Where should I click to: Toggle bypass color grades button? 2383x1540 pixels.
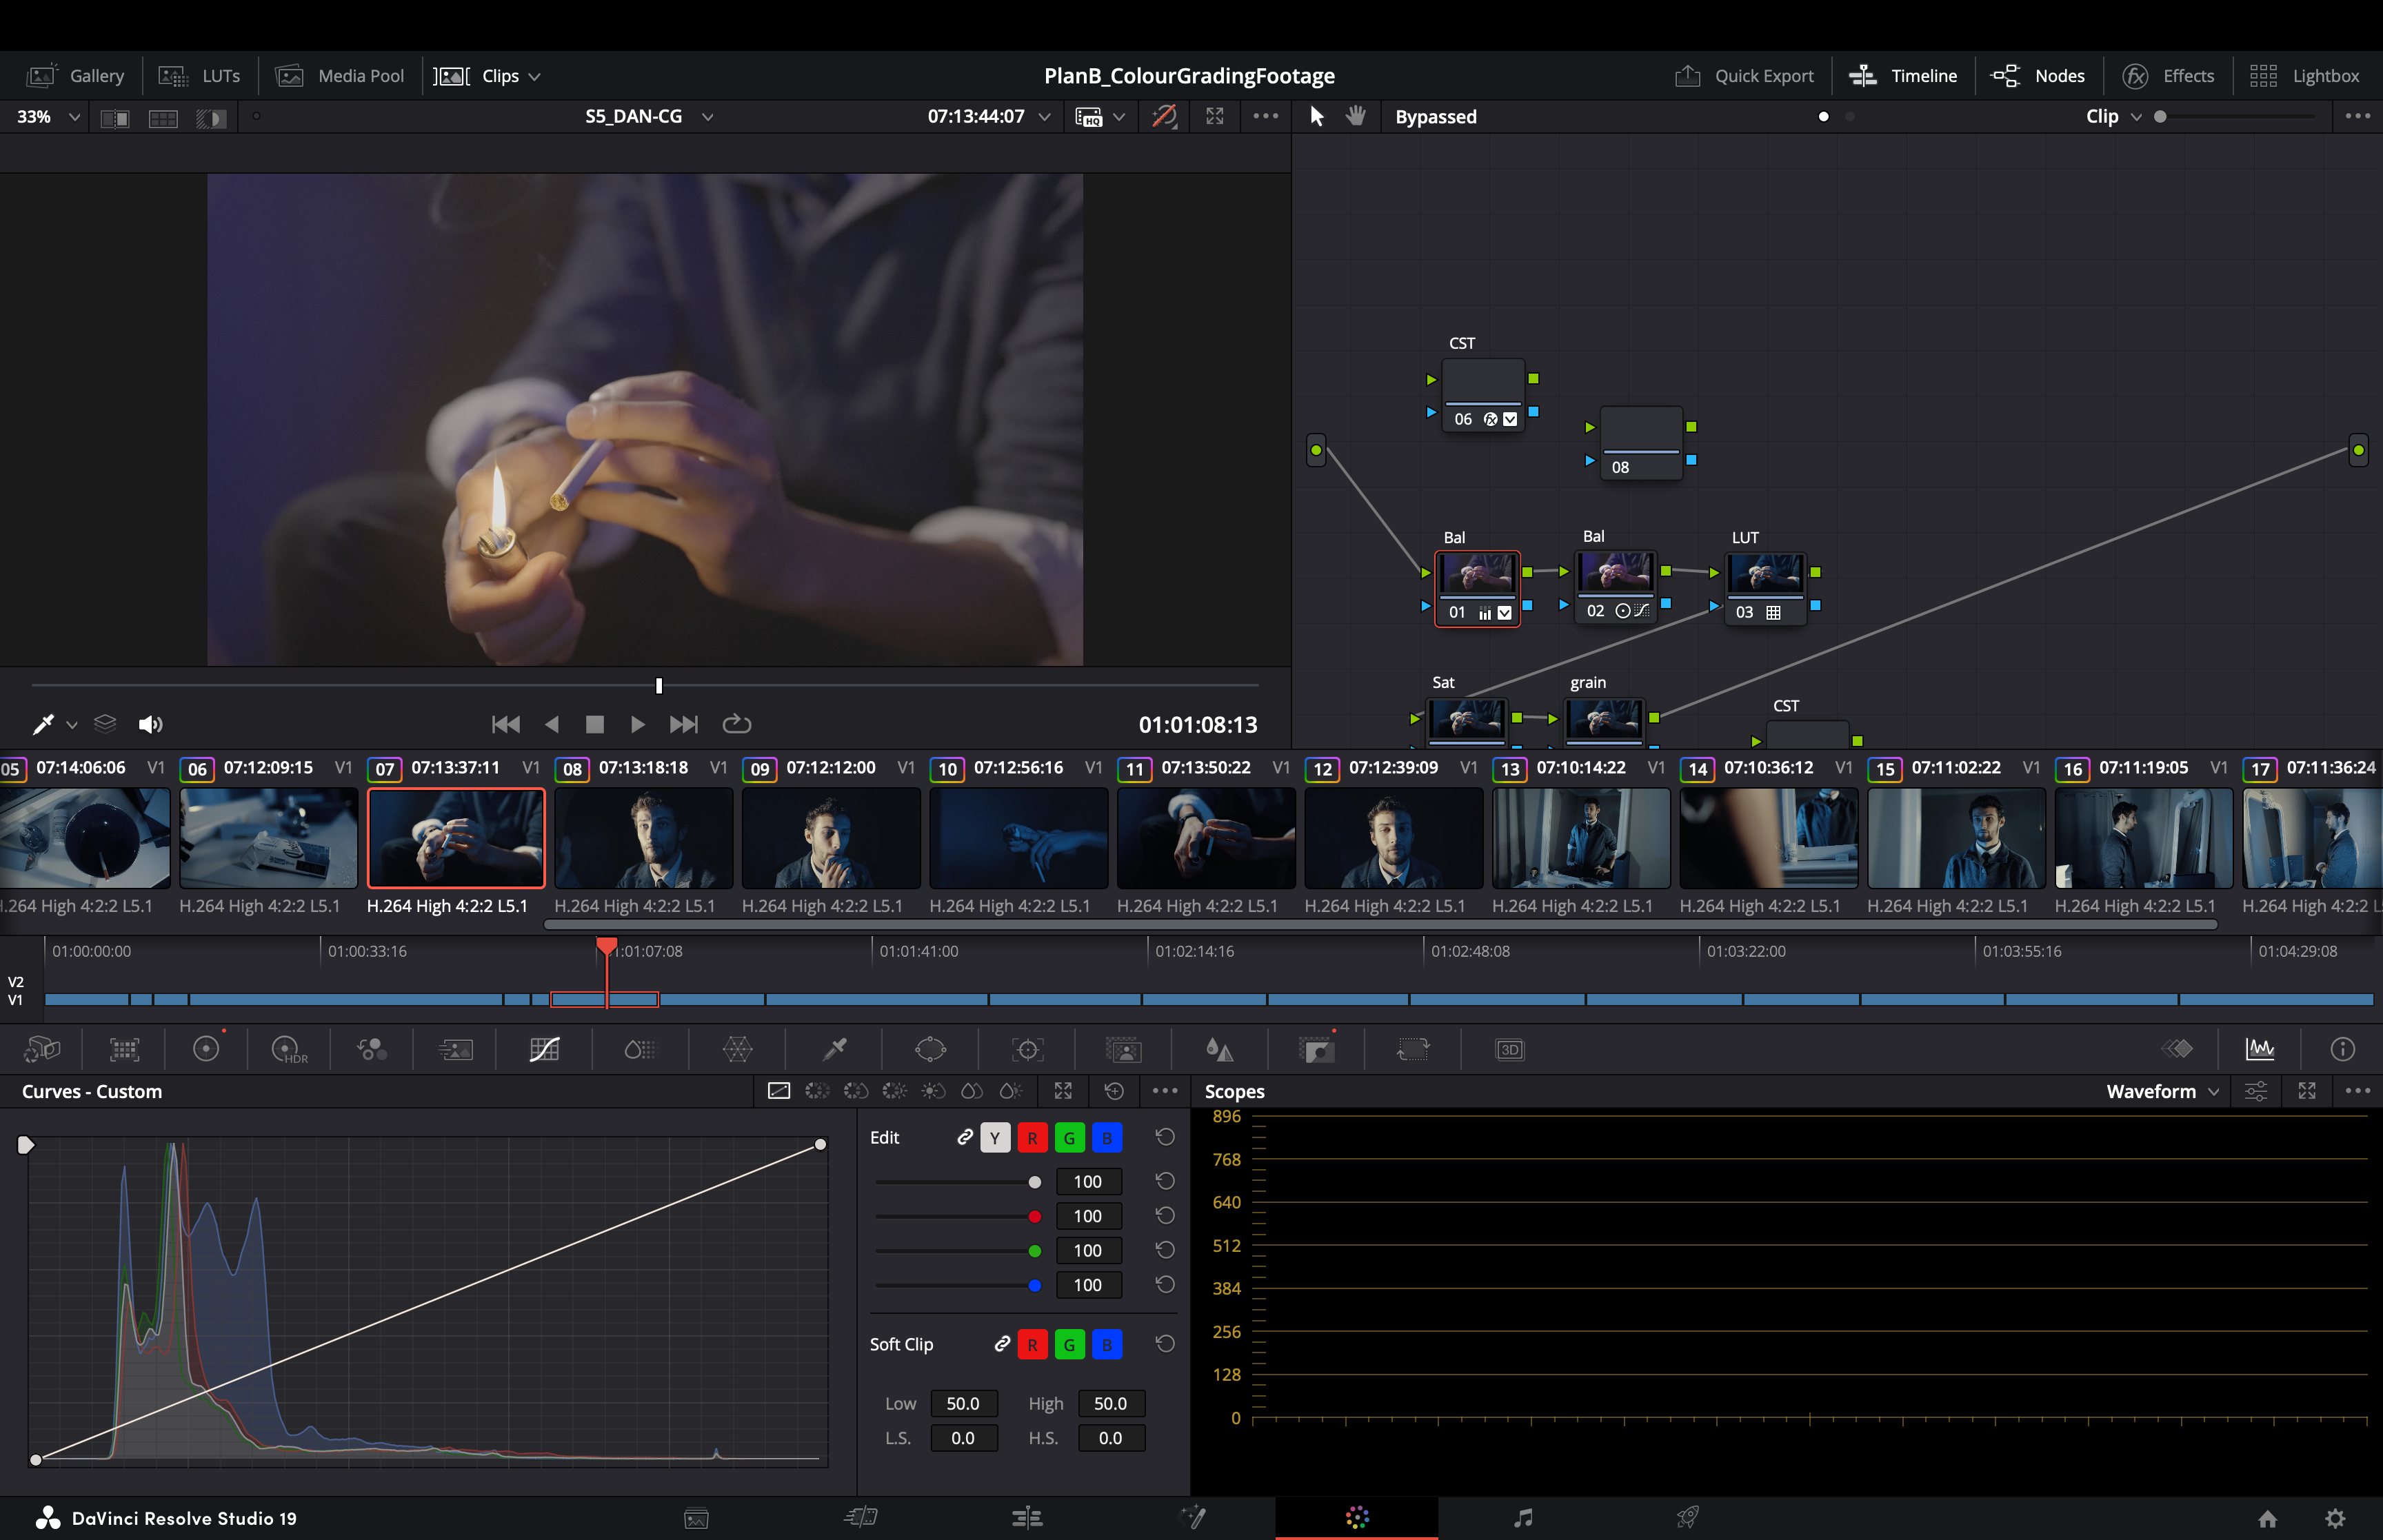click(x=1164, y=116)
